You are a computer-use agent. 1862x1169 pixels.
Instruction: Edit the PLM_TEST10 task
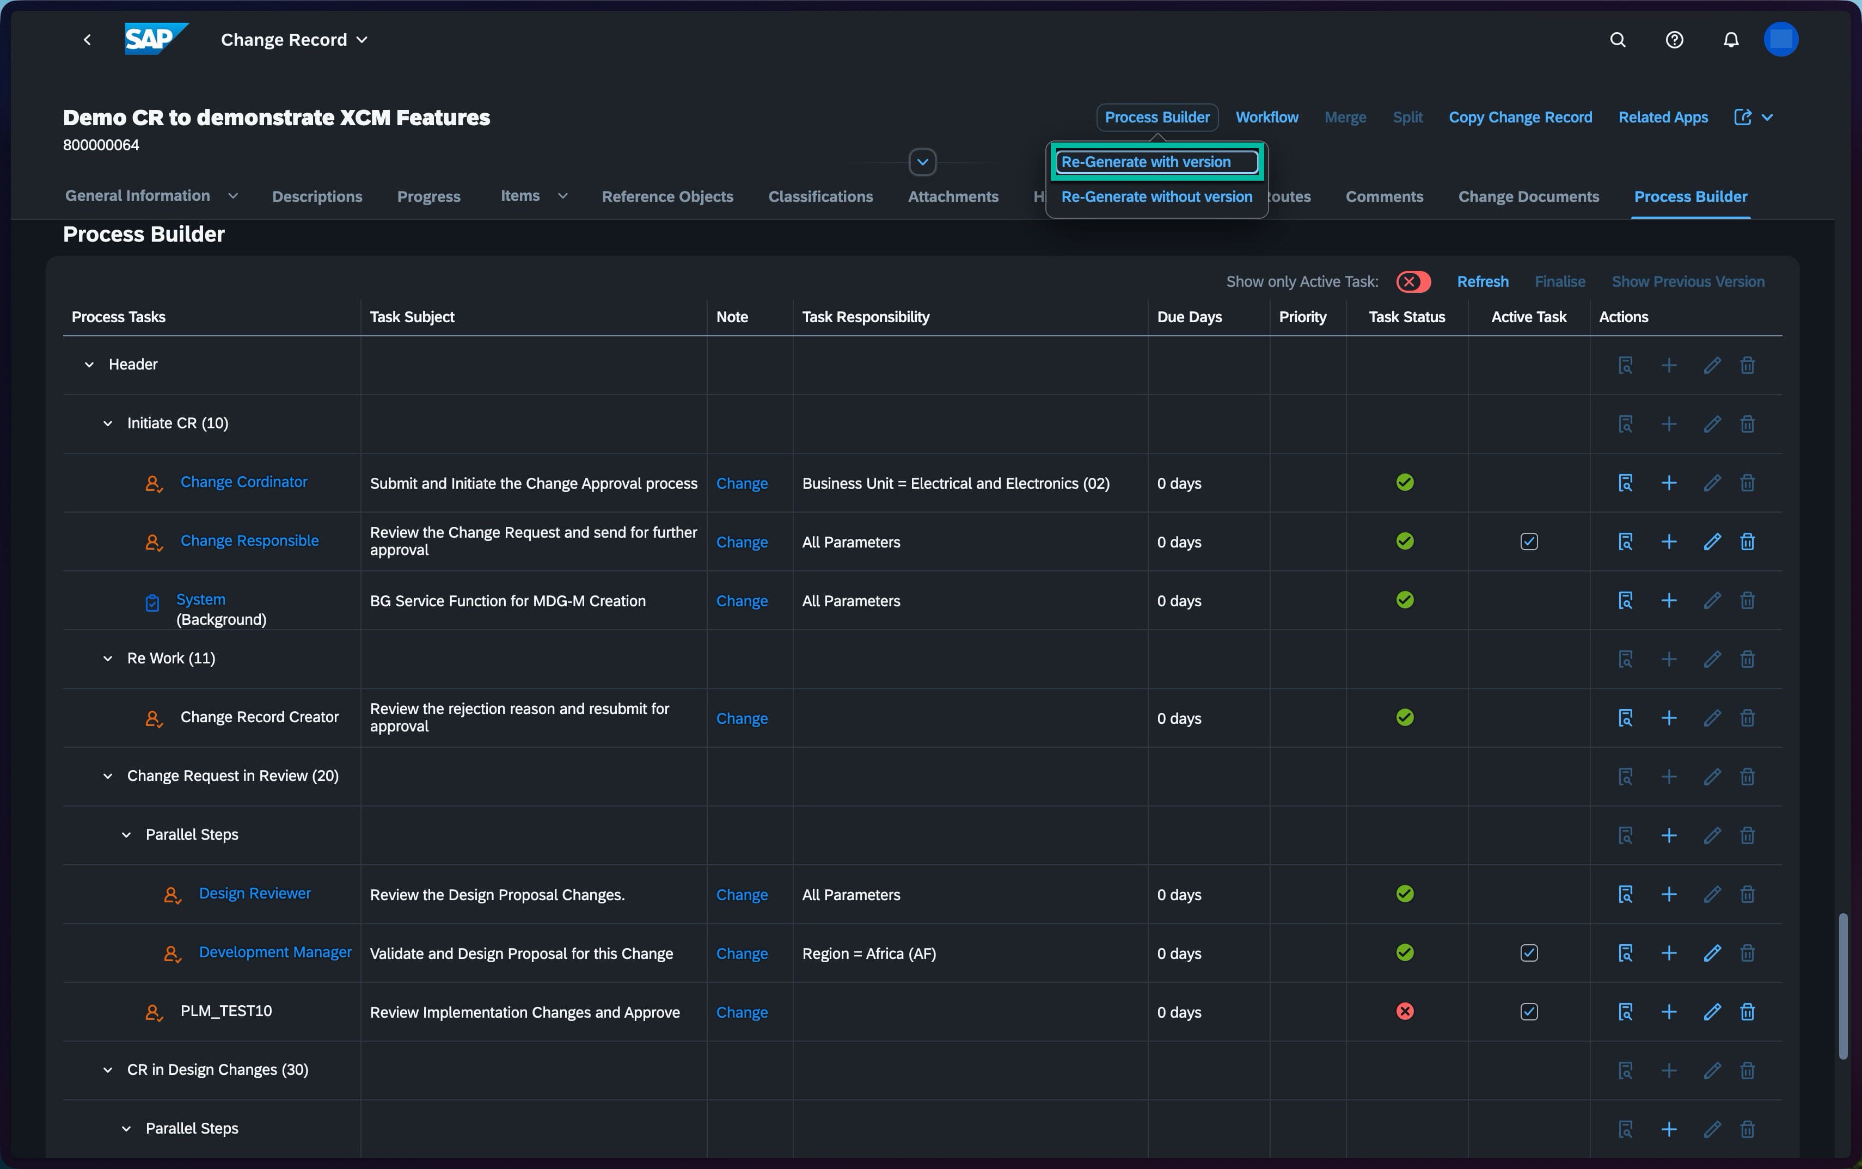[1712, 1011]
